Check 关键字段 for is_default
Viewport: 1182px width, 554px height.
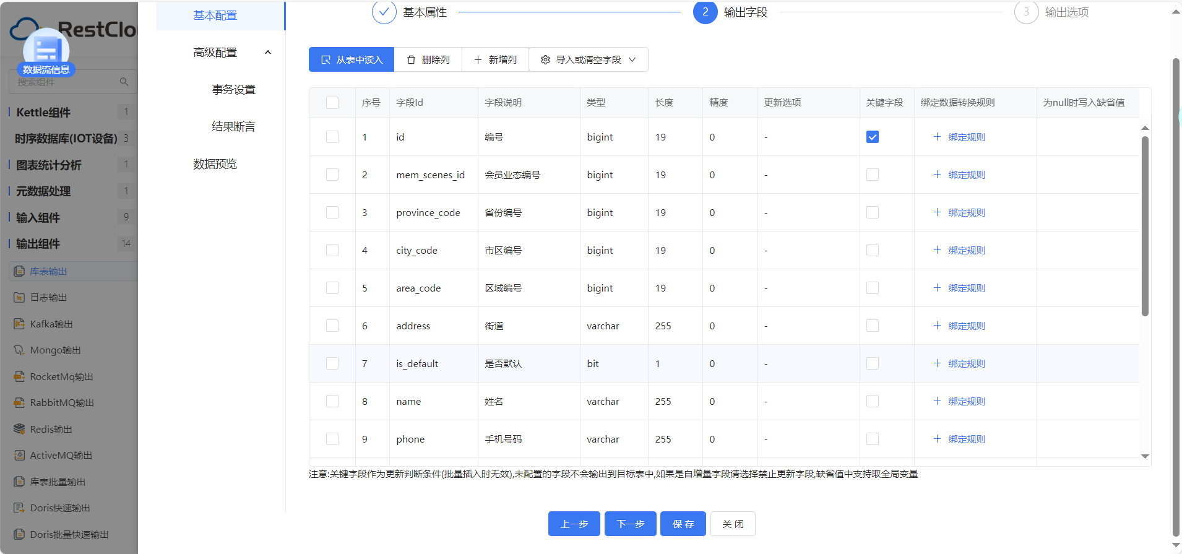click(873, 363)
